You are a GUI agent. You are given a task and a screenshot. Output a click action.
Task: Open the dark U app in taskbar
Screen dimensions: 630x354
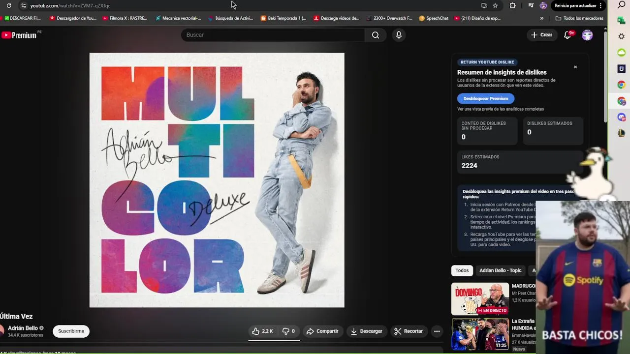point(622,69)
